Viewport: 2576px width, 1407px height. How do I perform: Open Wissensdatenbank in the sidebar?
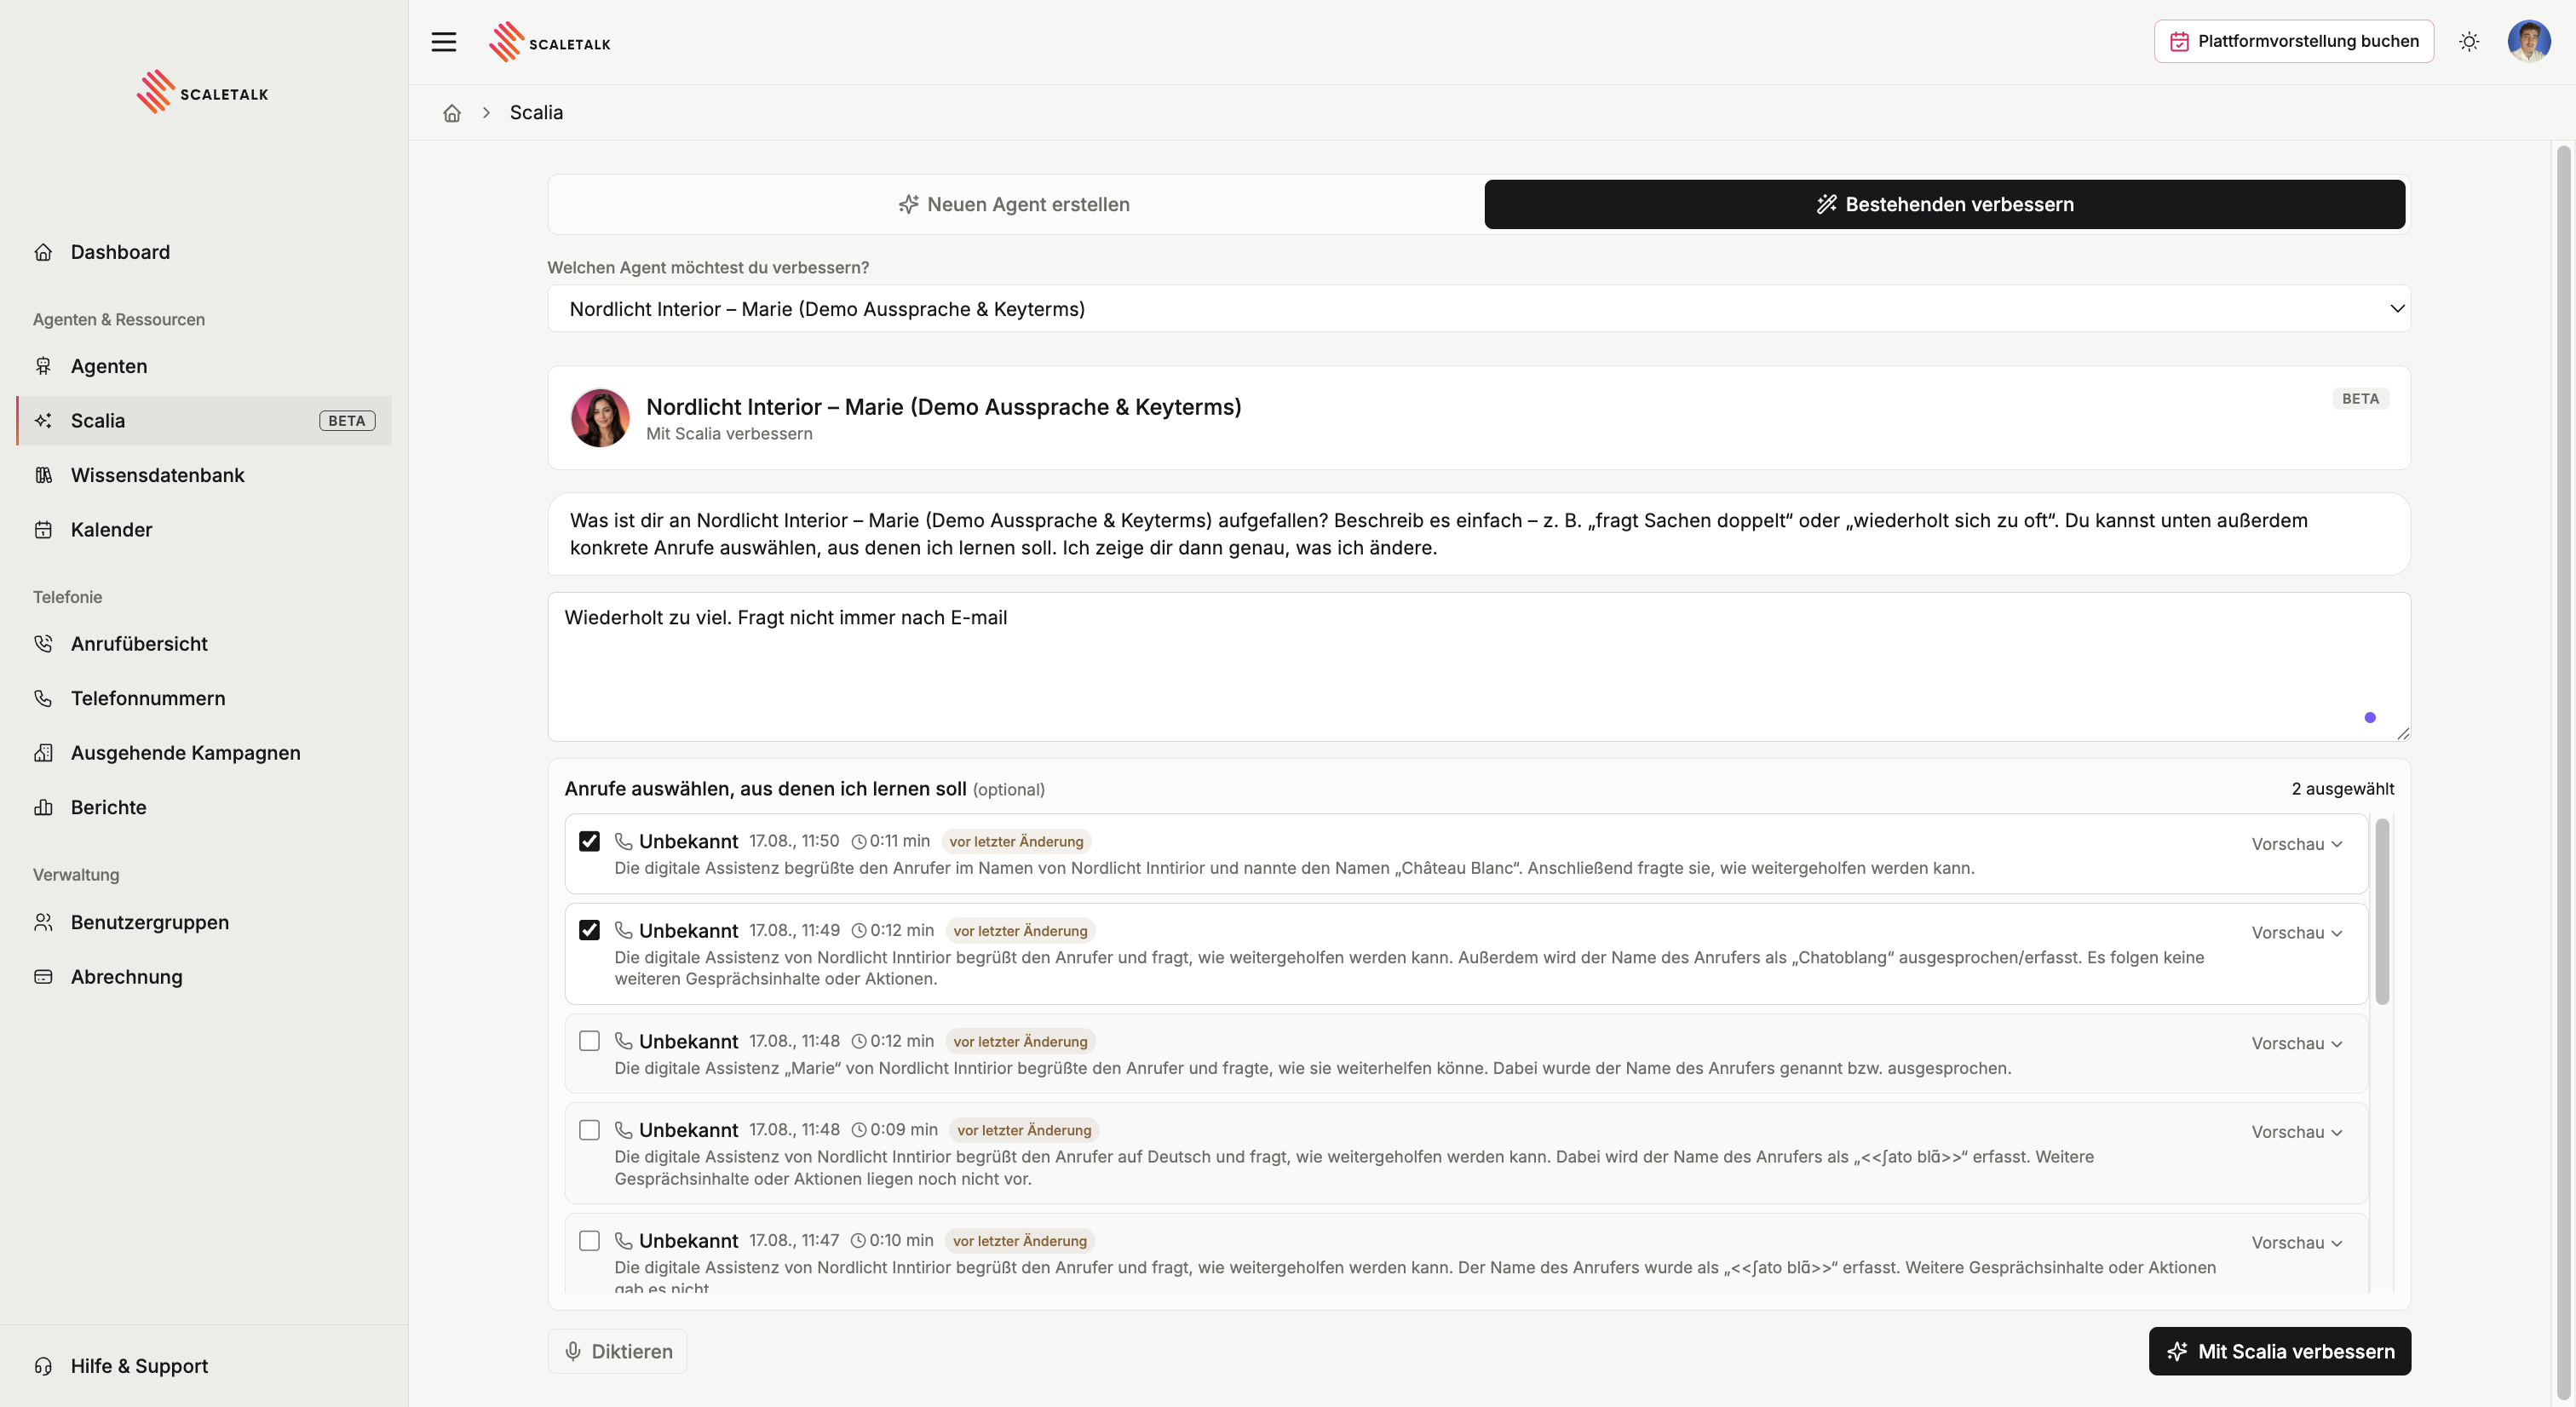click(x=204, y=475)
